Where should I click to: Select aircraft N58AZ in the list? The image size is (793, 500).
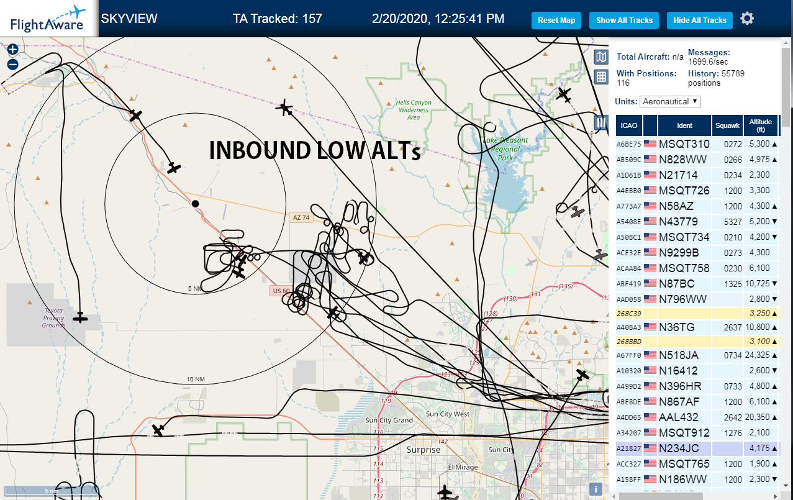pyautogui.click(x=697, y=206)
